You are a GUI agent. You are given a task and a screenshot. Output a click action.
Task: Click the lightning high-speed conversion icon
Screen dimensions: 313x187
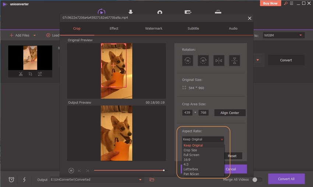[x=24, y=180]
